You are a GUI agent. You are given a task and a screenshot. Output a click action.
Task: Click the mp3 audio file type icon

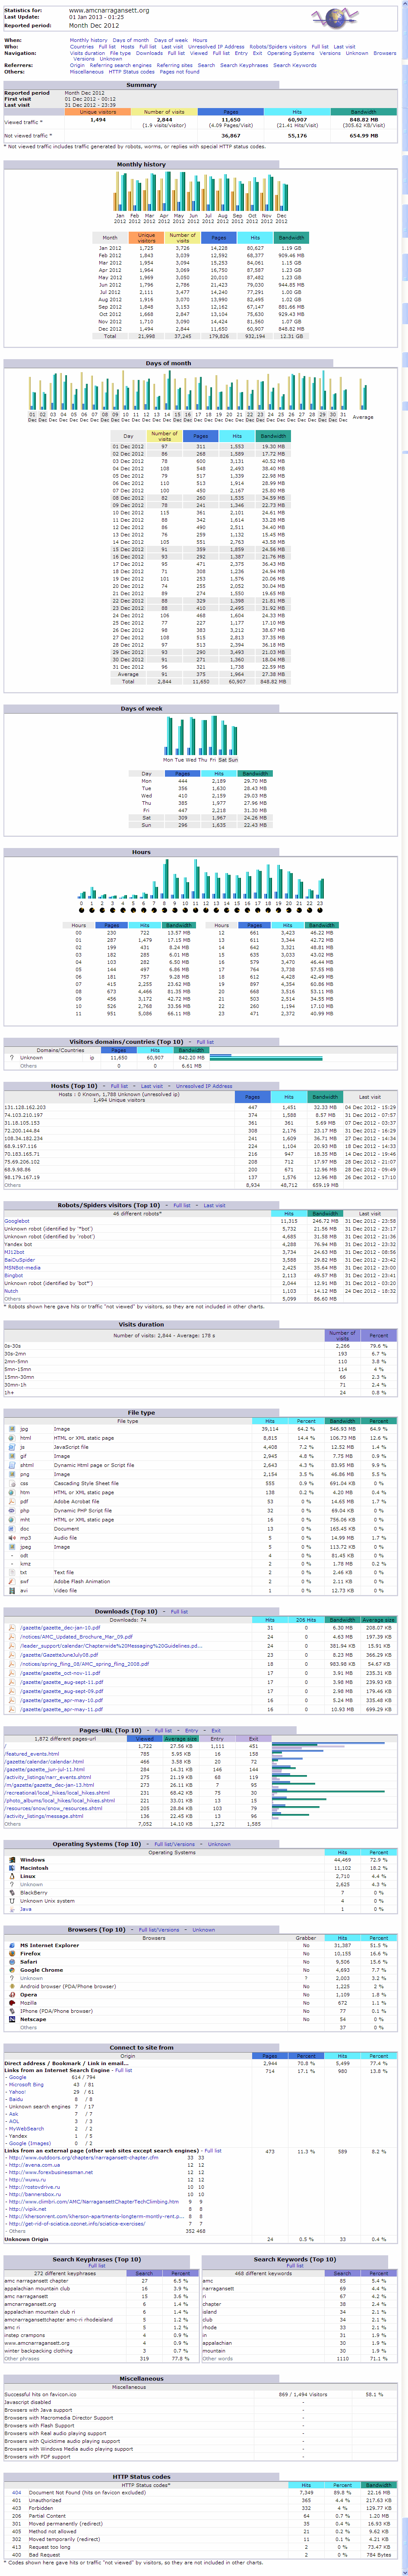(13, 1538)
